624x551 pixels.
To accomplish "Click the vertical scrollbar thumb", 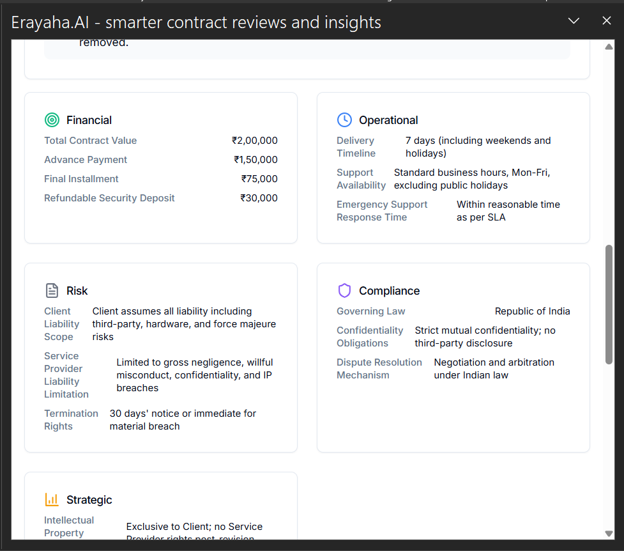I will pyautogui.click(x=609, y=304).
